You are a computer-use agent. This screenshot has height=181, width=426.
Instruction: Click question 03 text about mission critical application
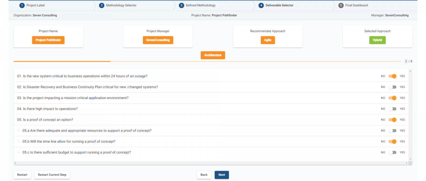click(73, 98)
